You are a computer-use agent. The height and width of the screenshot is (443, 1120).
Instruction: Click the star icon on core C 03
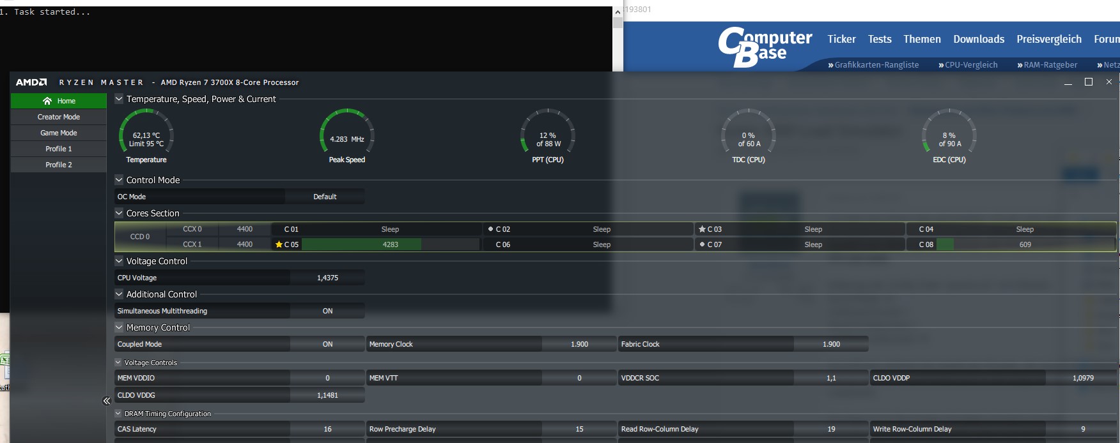point(702,229)
